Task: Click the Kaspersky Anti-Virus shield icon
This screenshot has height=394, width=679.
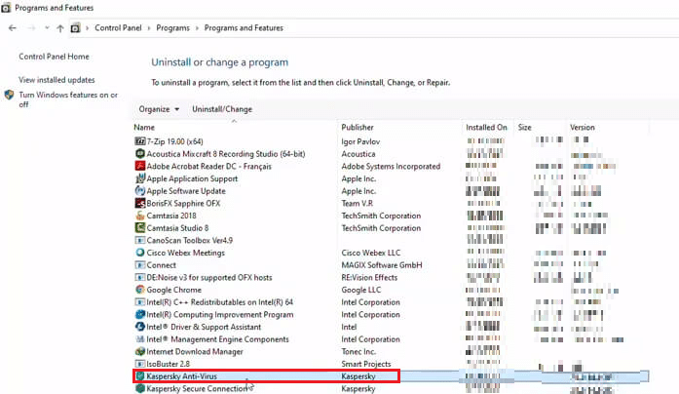Action: click(x=140, y=376)
